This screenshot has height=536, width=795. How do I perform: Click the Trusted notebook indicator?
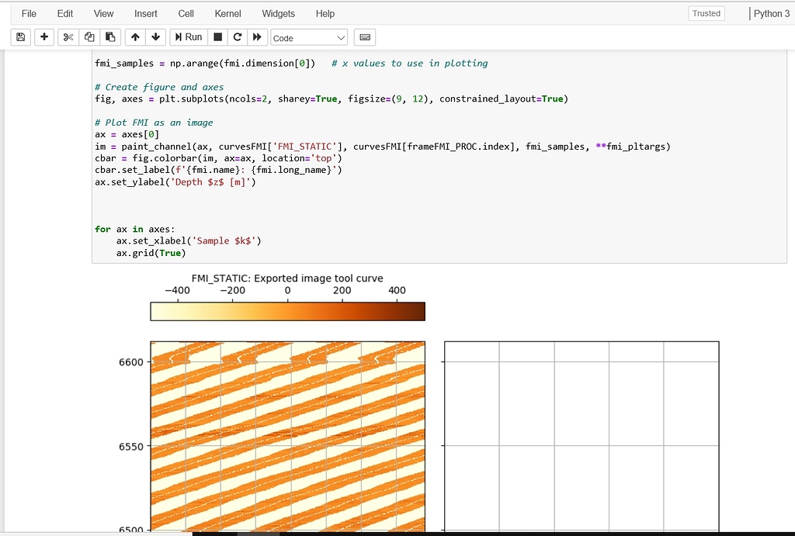pyautogui.click(x=706, y=13)
